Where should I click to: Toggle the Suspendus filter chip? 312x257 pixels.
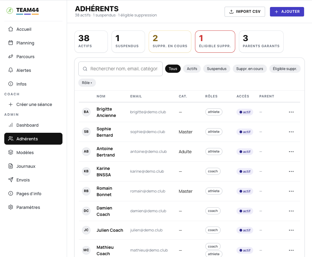tap(217, 69)
